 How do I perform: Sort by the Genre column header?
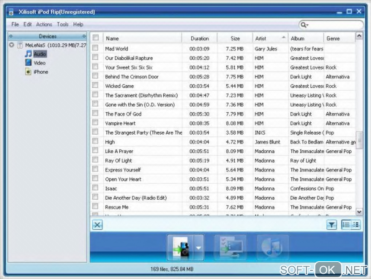pyautogui.click(x=339, y=38)
